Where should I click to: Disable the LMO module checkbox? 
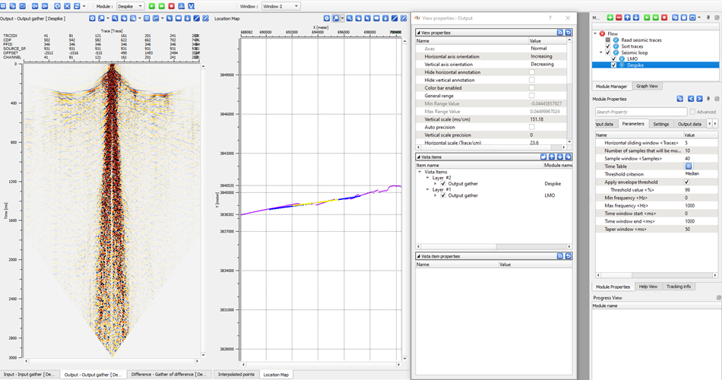tap(613, 59)
